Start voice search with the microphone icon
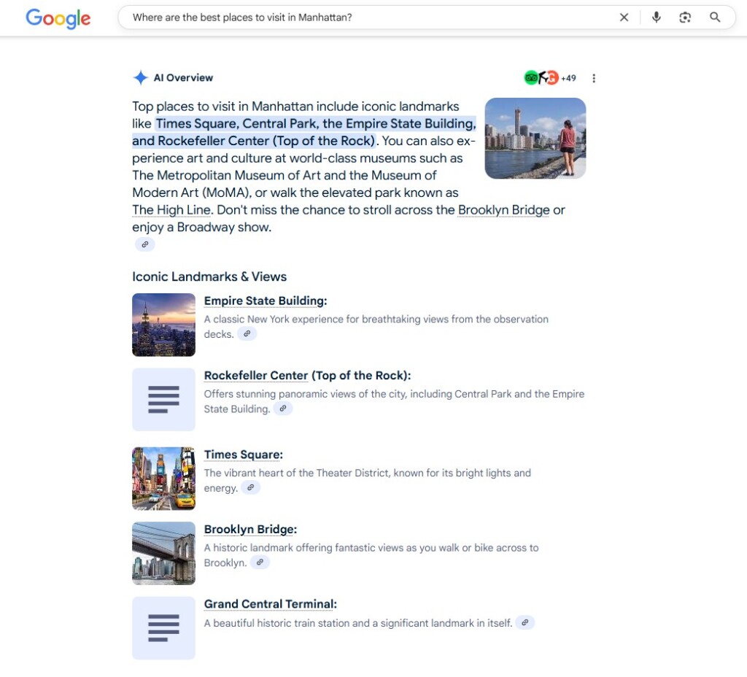Viewport: 747px width, 677px height. click(656, 18)
